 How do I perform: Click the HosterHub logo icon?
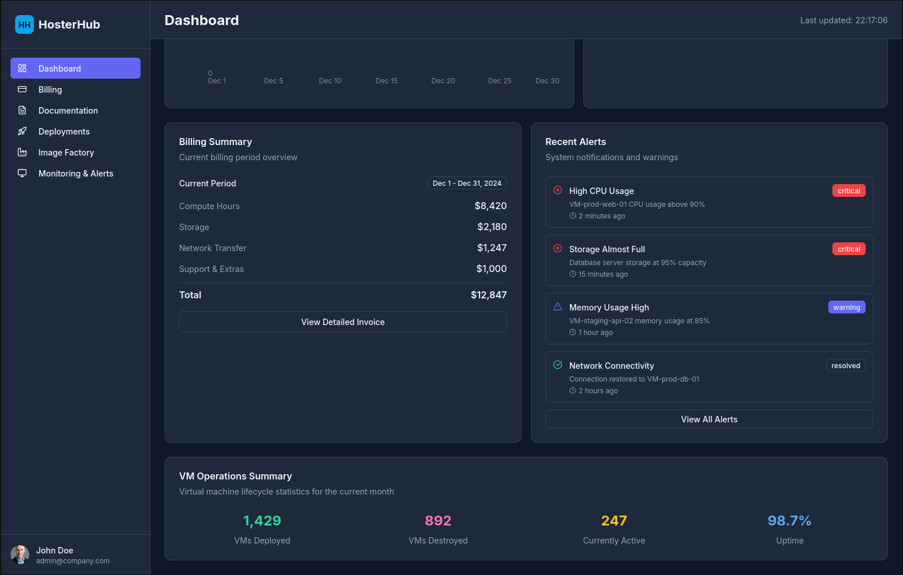pos(24,24)
